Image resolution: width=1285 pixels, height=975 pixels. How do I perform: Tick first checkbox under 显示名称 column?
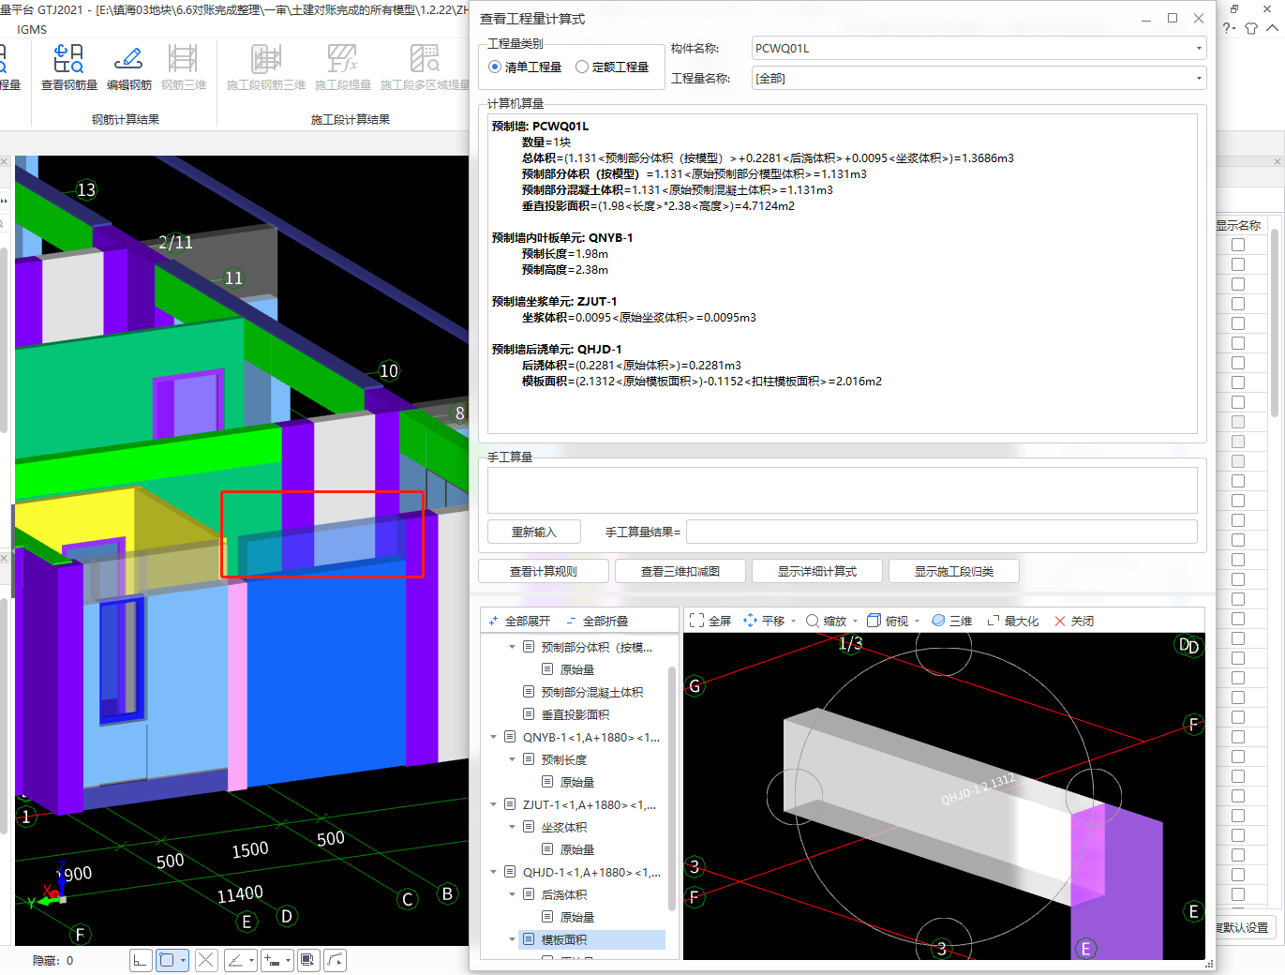[x=1238, y=245]
